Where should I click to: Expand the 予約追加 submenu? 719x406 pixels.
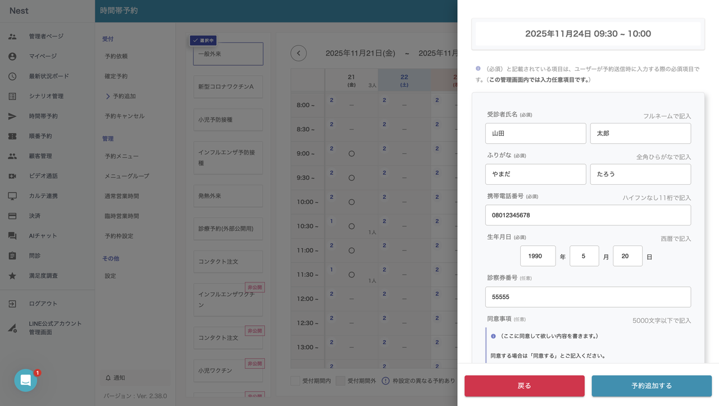(120, 96)
